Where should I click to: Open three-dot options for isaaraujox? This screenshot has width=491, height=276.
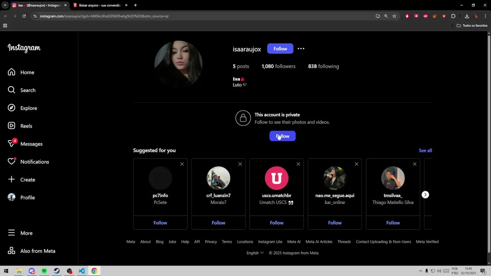coord(301,49)
